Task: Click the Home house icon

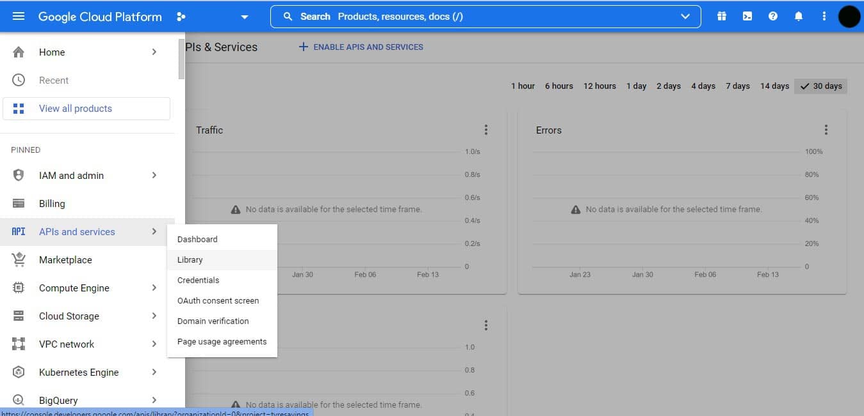Action: [19, 52]
